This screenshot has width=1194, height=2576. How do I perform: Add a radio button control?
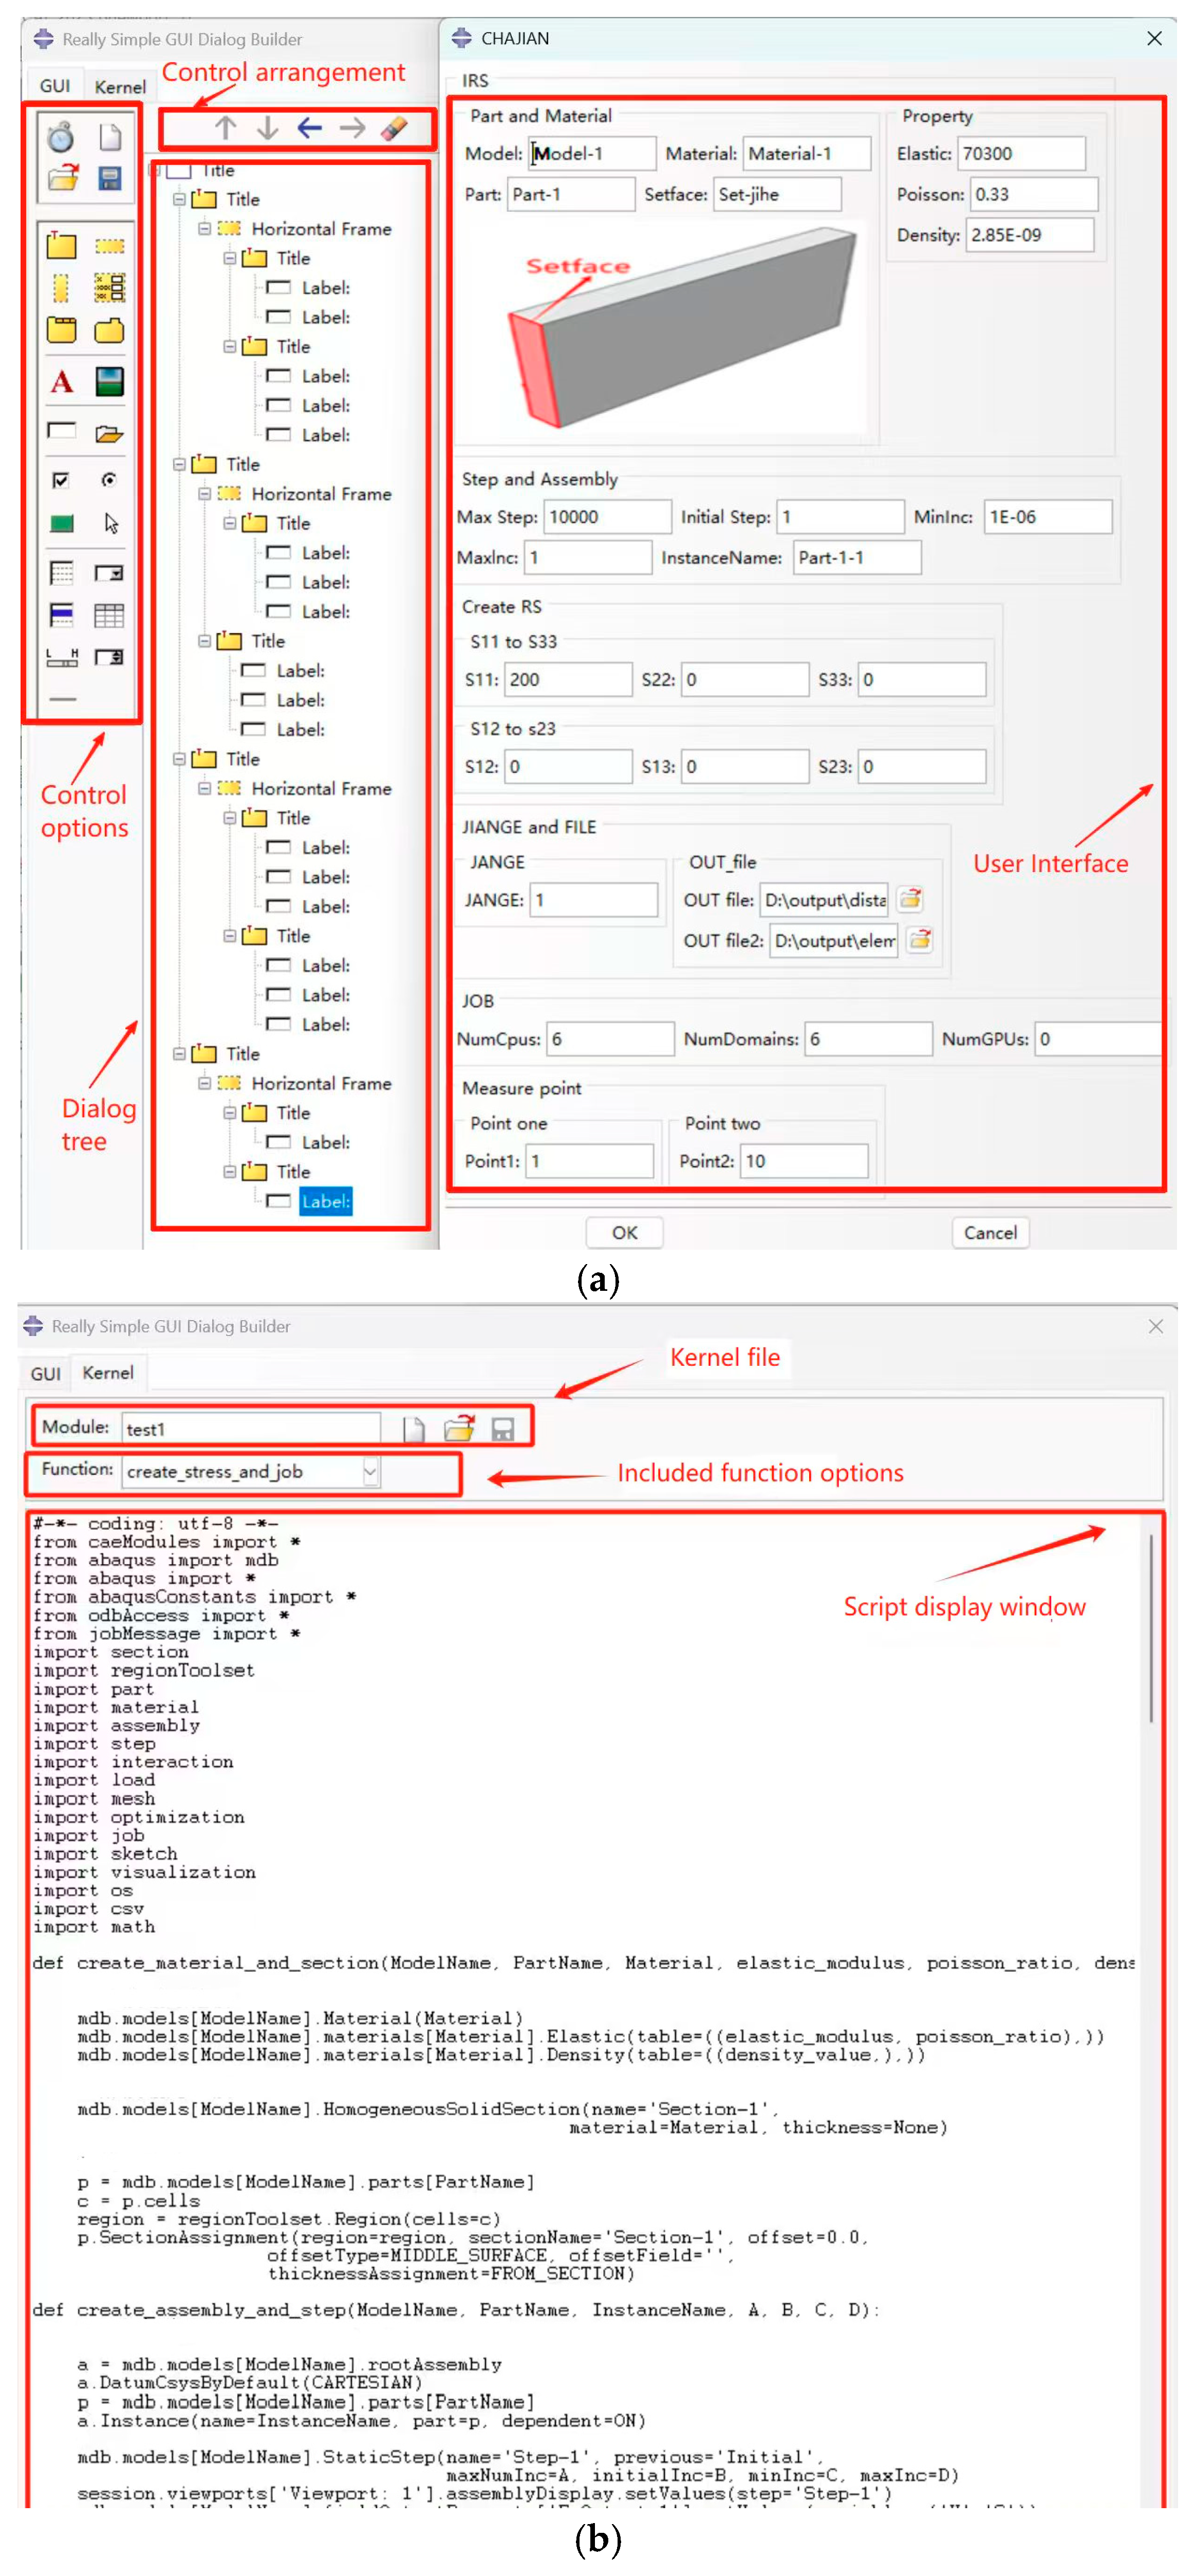(x=109, y=480)
